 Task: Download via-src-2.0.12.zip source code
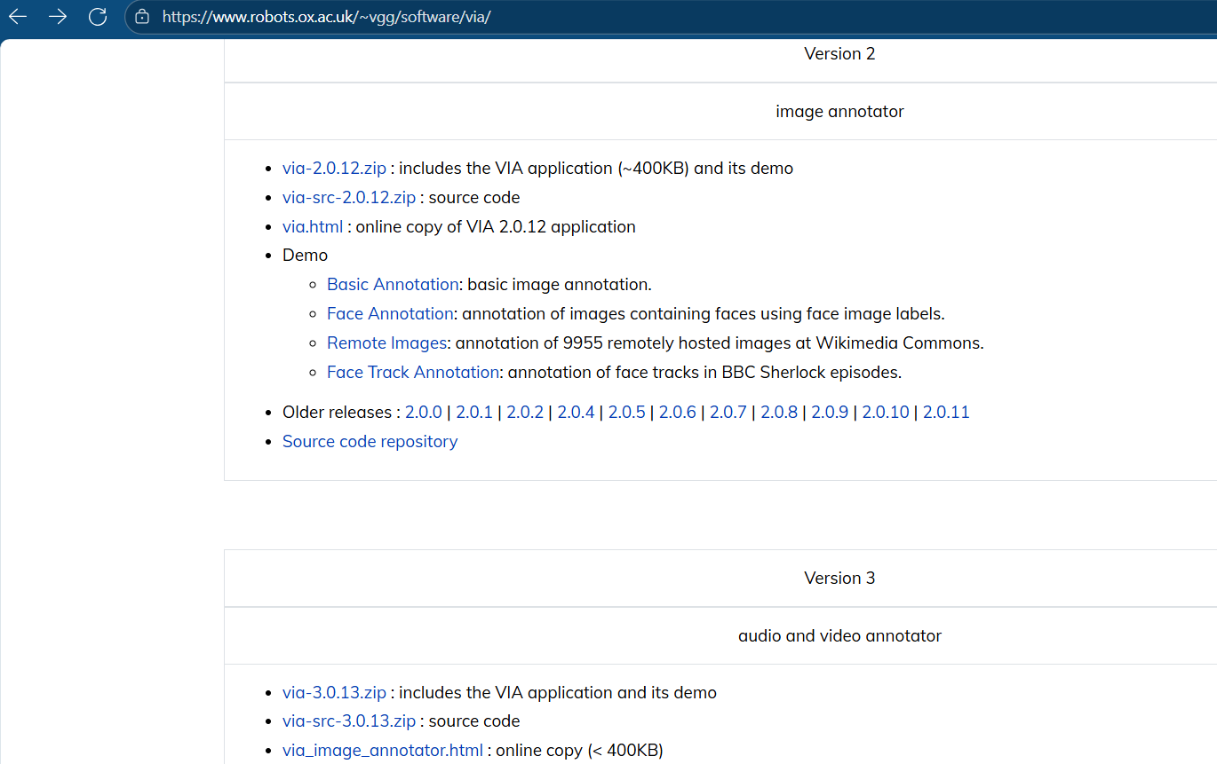point(349,197)
